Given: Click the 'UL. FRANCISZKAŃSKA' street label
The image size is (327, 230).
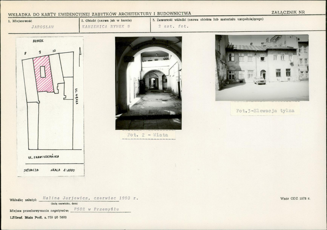Looking at the screenshot, I should click(x=44, y=157).
